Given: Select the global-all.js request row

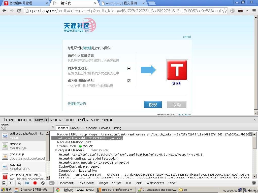Looking at the screenshot, I should (x=23, y=156).
